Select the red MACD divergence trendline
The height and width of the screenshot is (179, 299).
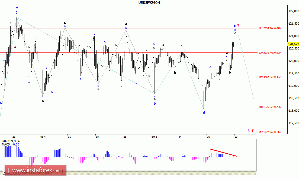tap(223, 153)
